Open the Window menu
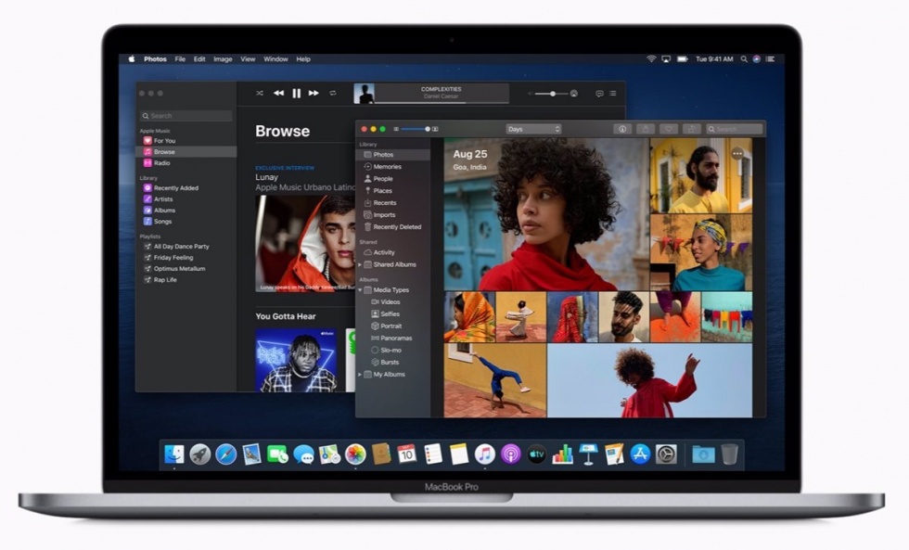Screen dimensions: 909x550 point(275,59)
